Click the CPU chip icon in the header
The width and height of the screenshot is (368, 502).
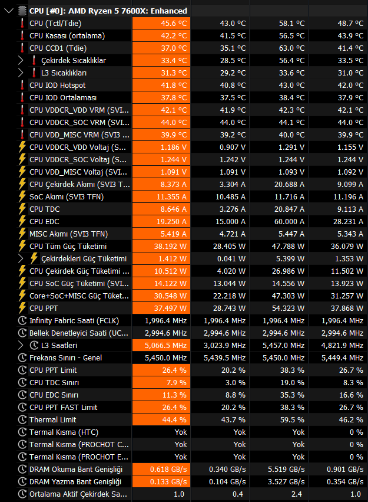pyautogui.click(x=22, y=11)
